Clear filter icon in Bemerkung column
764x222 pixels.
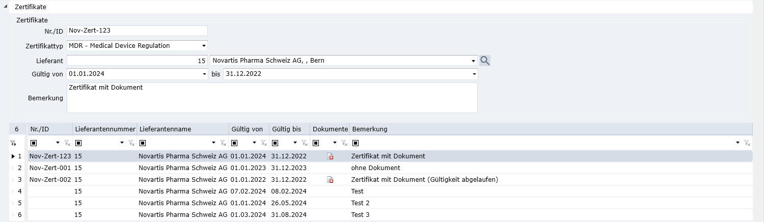click(747, 143)
